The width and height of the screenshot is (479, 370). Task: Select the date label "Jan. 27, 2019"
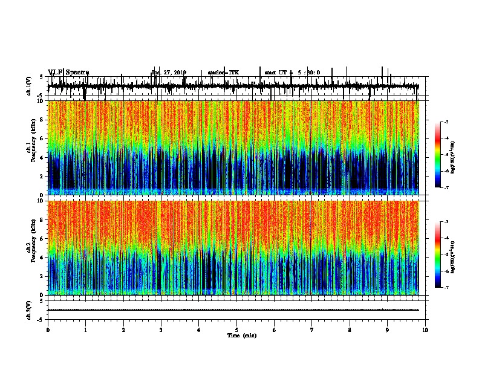[x=169, y=73]
